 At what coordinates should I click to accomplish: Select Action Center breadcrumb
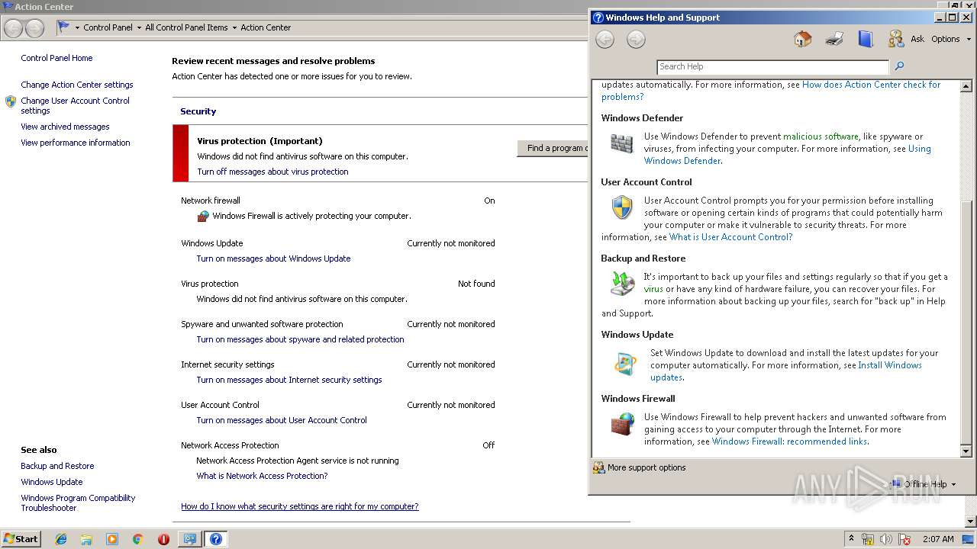coord(266,27)
